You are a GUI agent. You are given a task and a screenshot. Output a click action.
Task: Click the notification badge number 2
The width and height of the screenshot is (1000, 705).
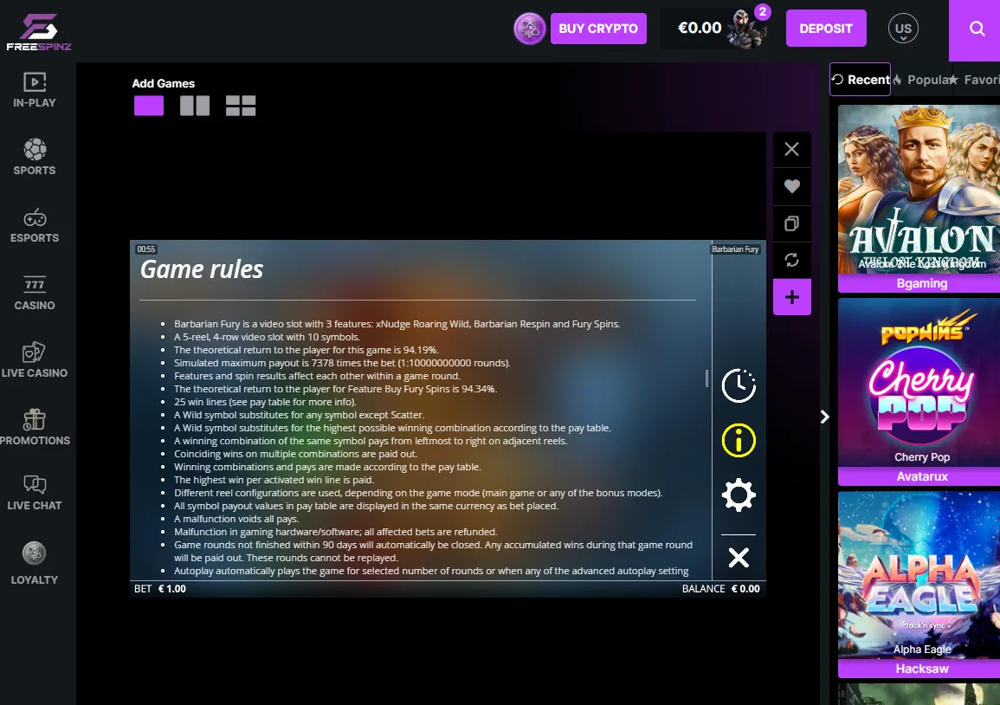pos(762,11)
